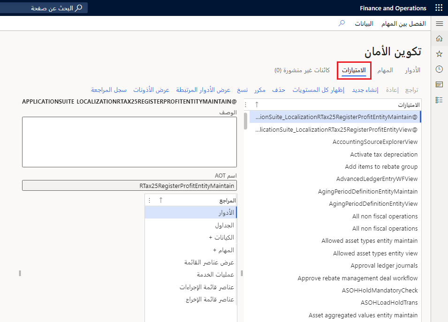Screen dimensions: 448x322
Task: Select ASOHHoldMandatoryCheck privilege
Action: [x=335, y=291]
